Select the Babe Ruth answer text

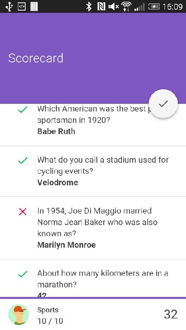pos(56,131)
